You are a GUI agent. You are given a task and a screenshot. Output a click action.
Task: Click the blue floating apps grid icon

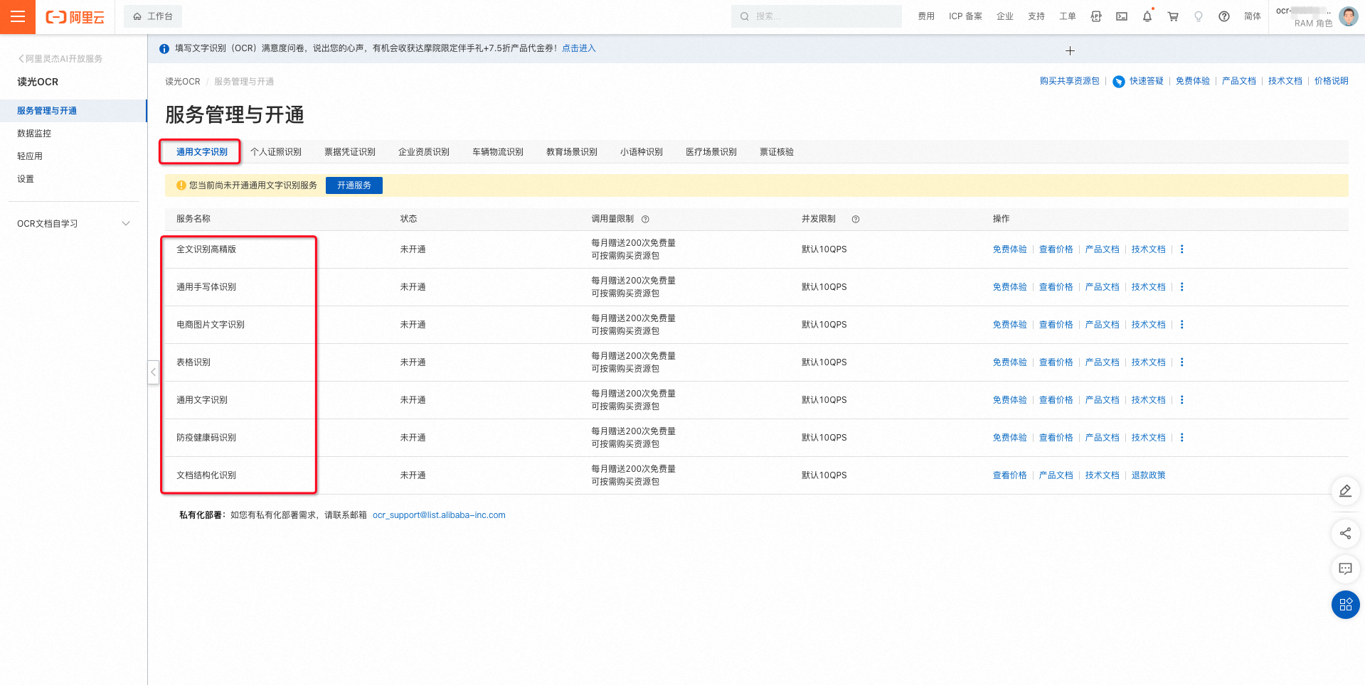point(1345,605)
